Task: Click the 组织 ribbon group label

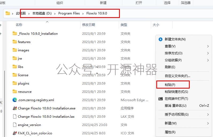Action: [x=60, y=3]
